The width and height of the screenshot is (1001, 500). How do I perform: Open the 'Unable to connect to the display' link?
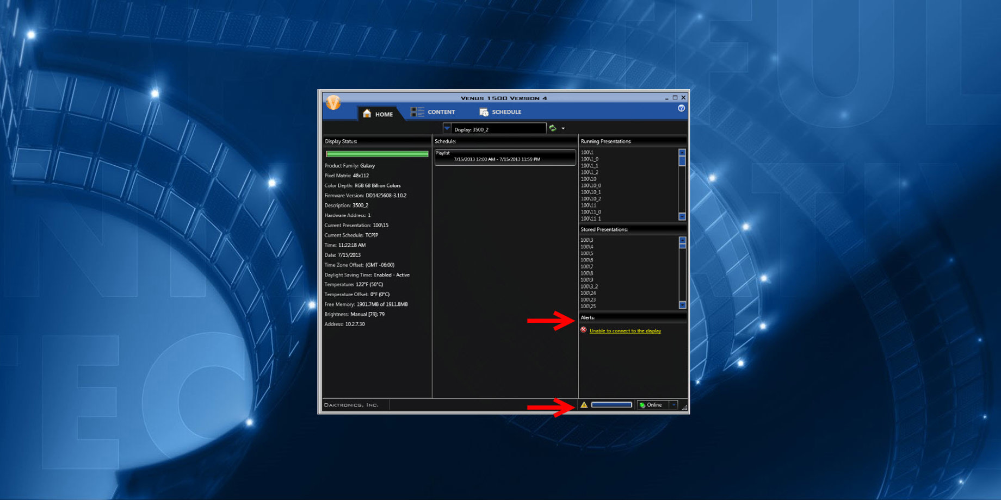[625, 330]
